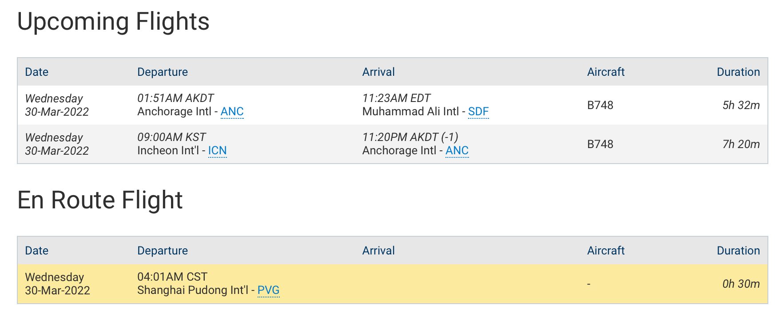The image size is (775, 309).
Task: Click Duration header in Upcoming Flights table
Action: (x=738, y=72)
